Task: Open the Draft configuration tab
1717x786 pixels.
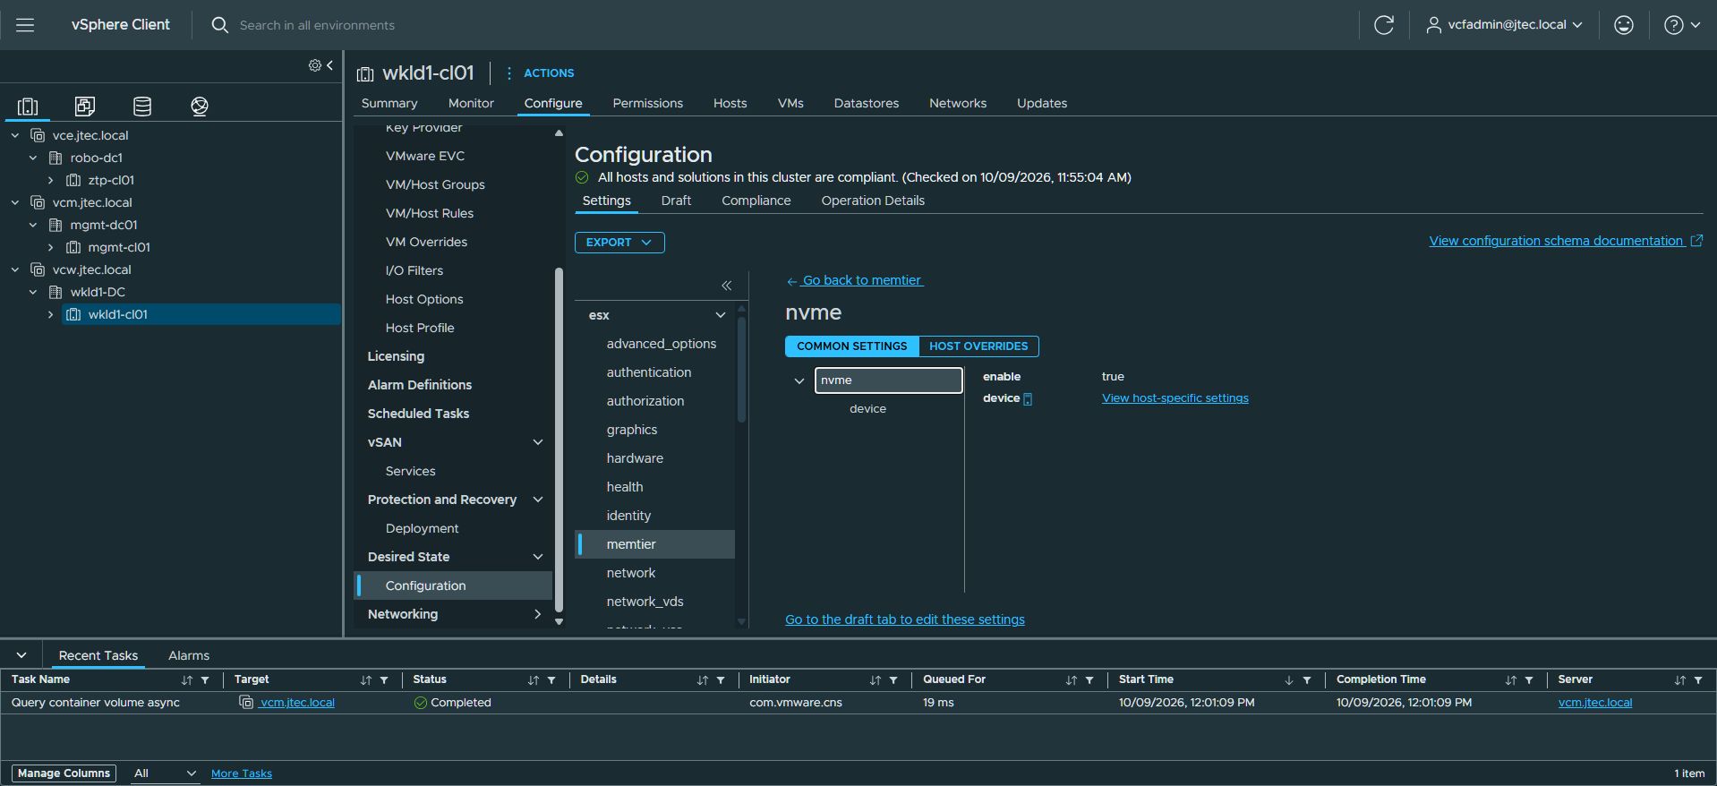Action: 676,201
